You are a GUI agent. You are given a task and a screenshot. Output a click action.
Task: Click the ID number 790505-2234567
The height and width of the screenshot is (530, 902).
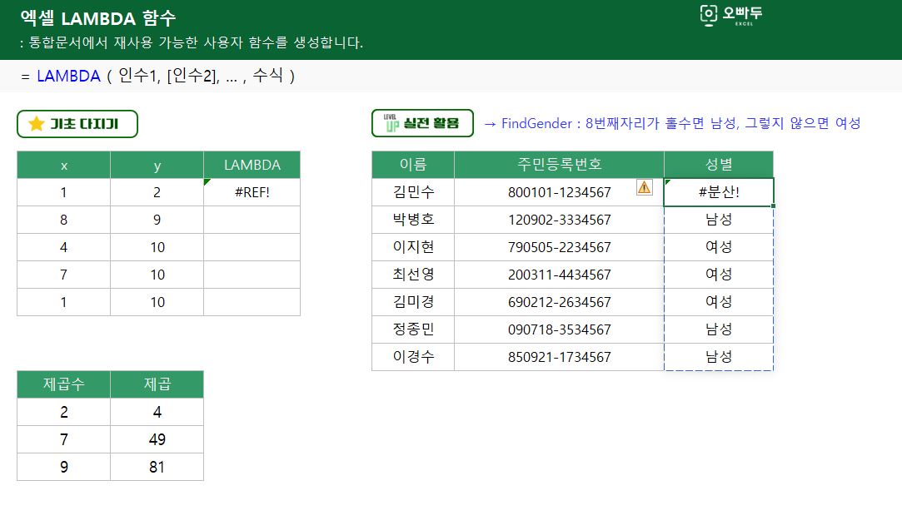click(x=559, y=247)
